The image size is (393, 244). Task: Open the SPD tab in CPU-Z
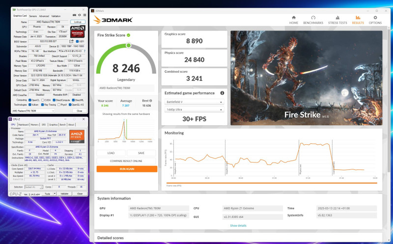[x=44, y=125]
